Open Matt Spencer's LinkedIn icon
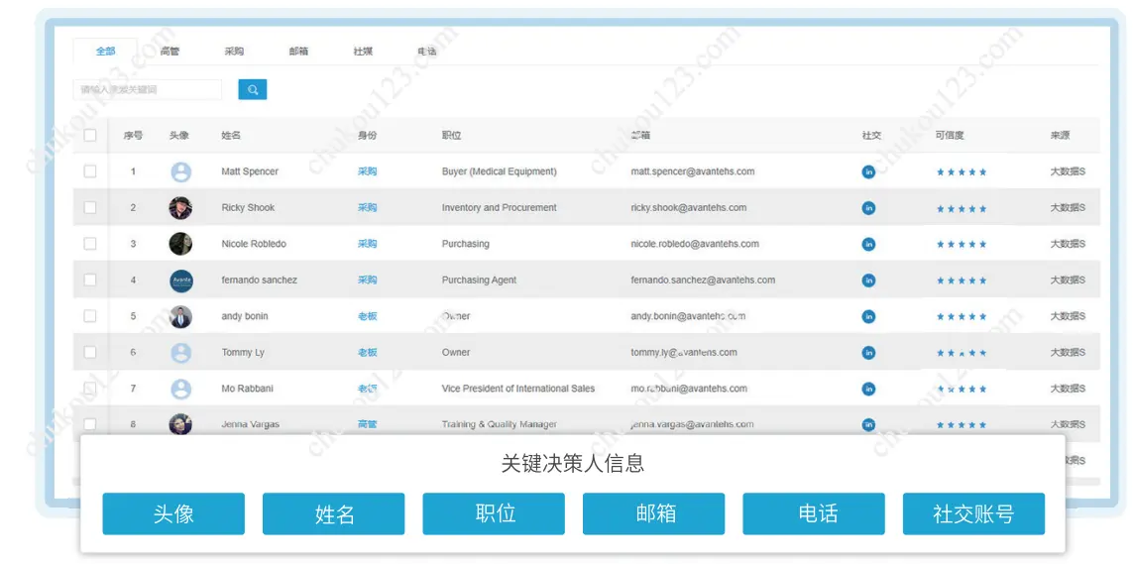The width and height of the screenshot is (1133, 564). pyautogui.click(x=868, y=171)
